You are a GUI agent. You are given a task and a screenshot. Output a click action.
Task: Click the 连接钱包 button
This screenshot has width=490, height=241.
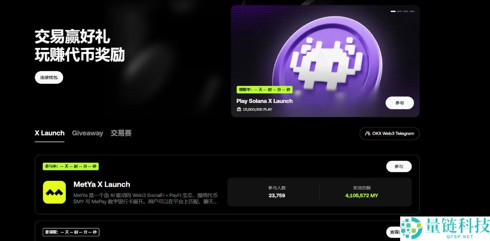[x=48, y=77]
